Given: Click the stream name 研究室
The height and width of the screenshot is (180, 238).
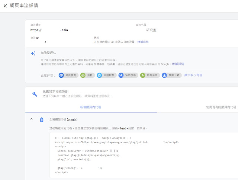Looking at the screenshot, I should point(151,30).
